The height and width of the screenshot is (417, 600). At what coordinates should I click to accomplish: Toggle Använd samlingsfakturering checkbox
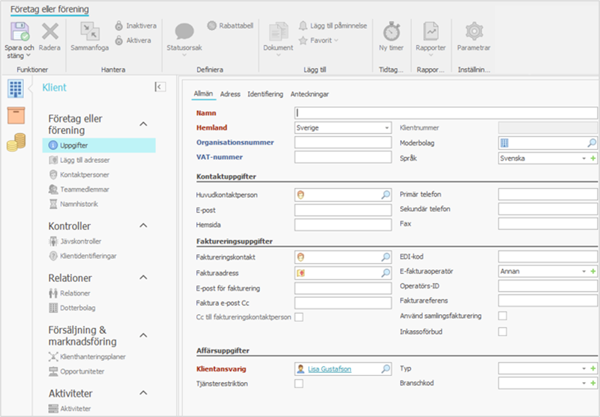(503, 316)
